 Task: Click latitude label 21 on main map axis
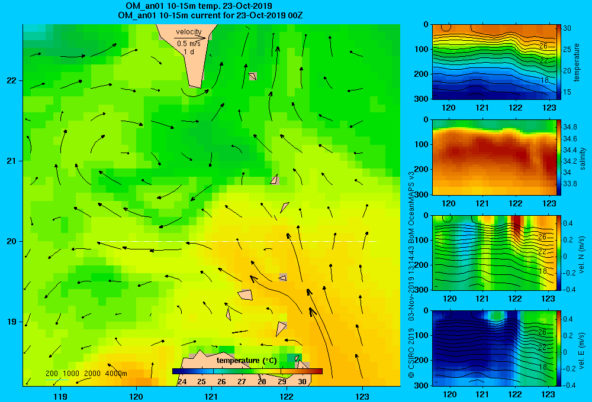pos(11,161)
